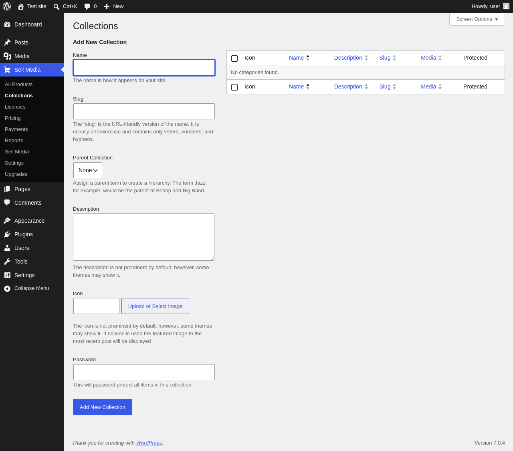The height and width of the screenshot is (451, 513).
Task: Click the Appearance brush icon
Action: pos(7,221)
